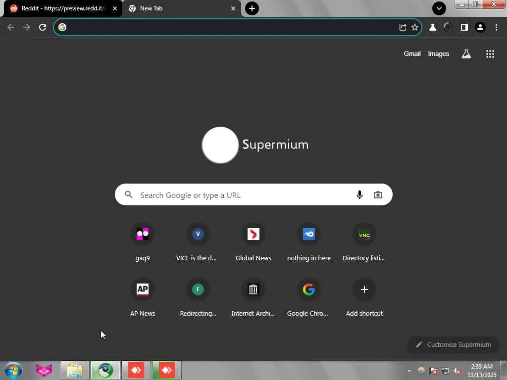Open the Internet Archive shortcut
Image resolution: width=507 pixels, height=380 pixels.
click(x=253, y=298)
